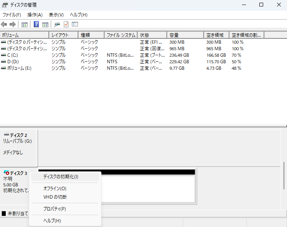Click the ディスク 2 label
The width and height of the screenshot is (287, 227).
click(x=18, y=135)
